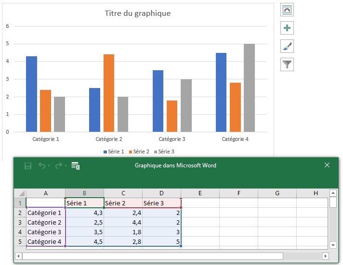Screen dimensions: 343x265
Task: Click the Redo arrow icon
Action: 59,165
